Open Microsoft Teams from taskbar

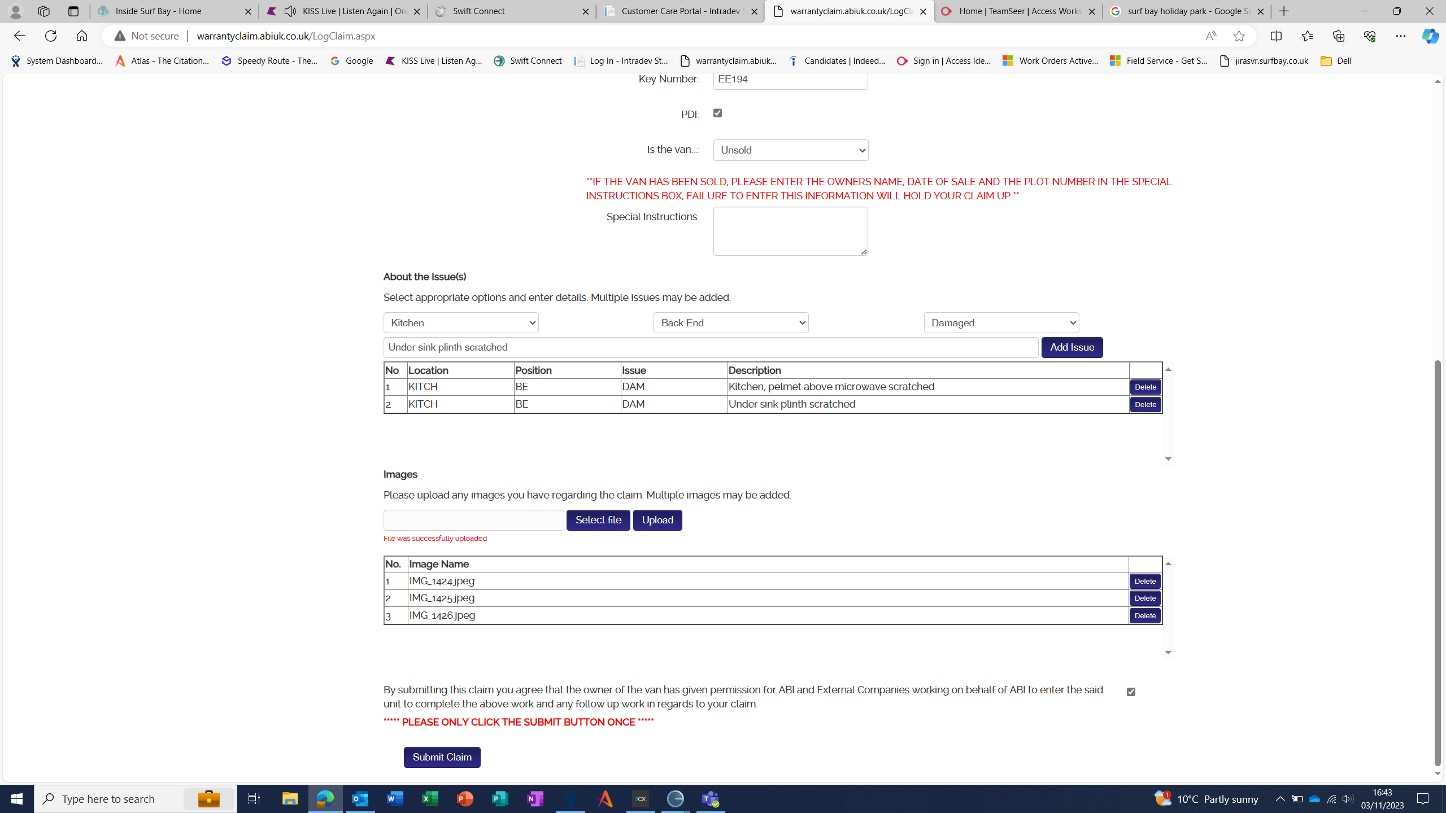point(711,798)
